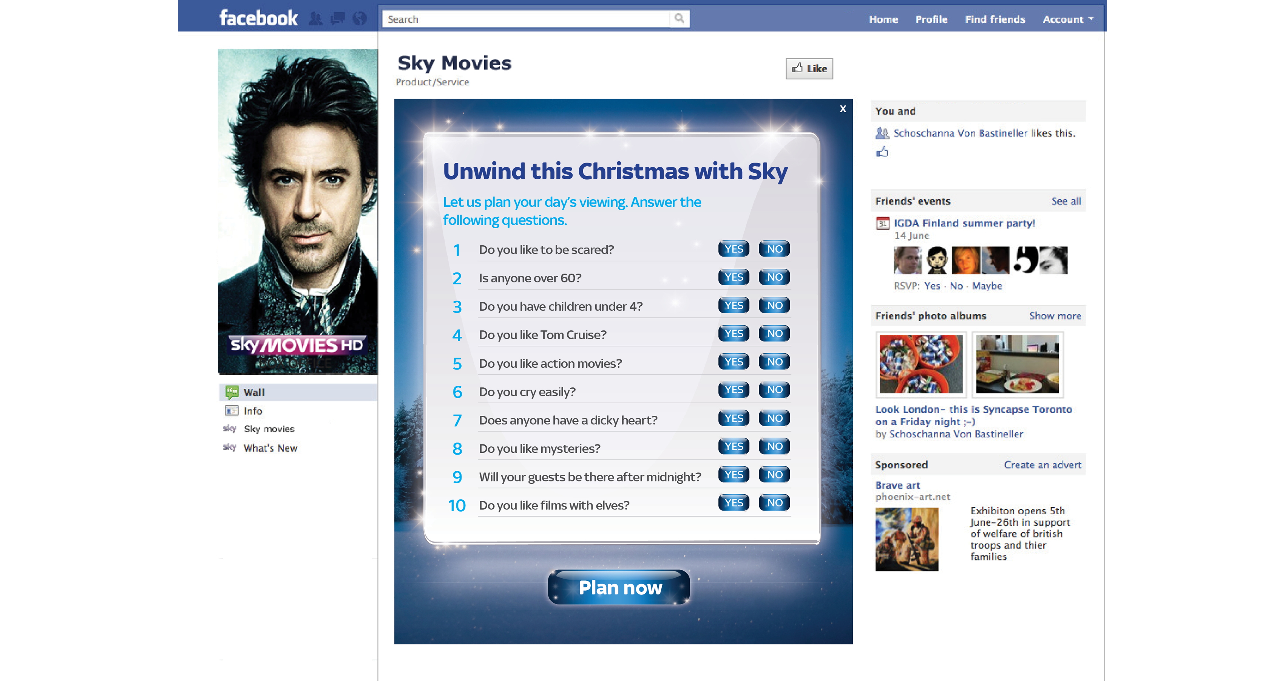Screen dimensions: 1285x681
Task: Expand friends' events with See all
Action: click(x=1066, y=201)
